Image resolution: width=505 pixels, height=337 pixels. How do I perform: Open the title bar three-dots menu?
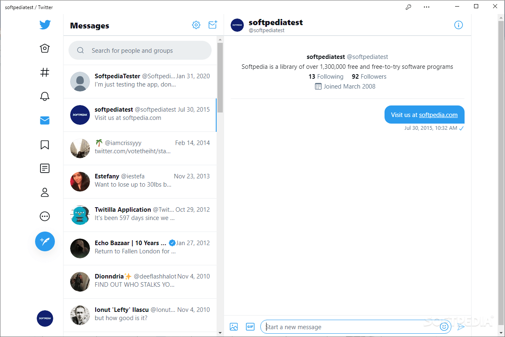pyautogui.click(x=427, y=7)
